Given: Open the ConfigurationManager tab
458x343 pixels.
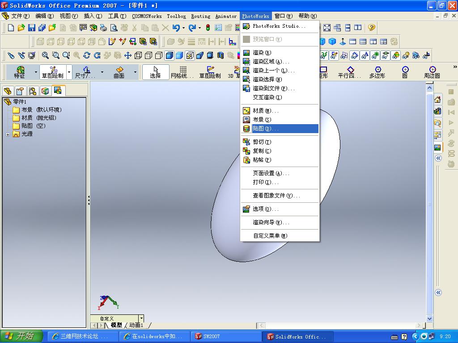Looking at the screenshot, I should (x=32, y=91).
